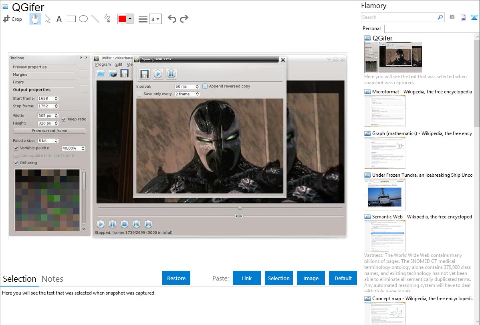The height and width of the screenshot is (325, 480).
Task: Click the Default paste button
Action: click(343, 278)
